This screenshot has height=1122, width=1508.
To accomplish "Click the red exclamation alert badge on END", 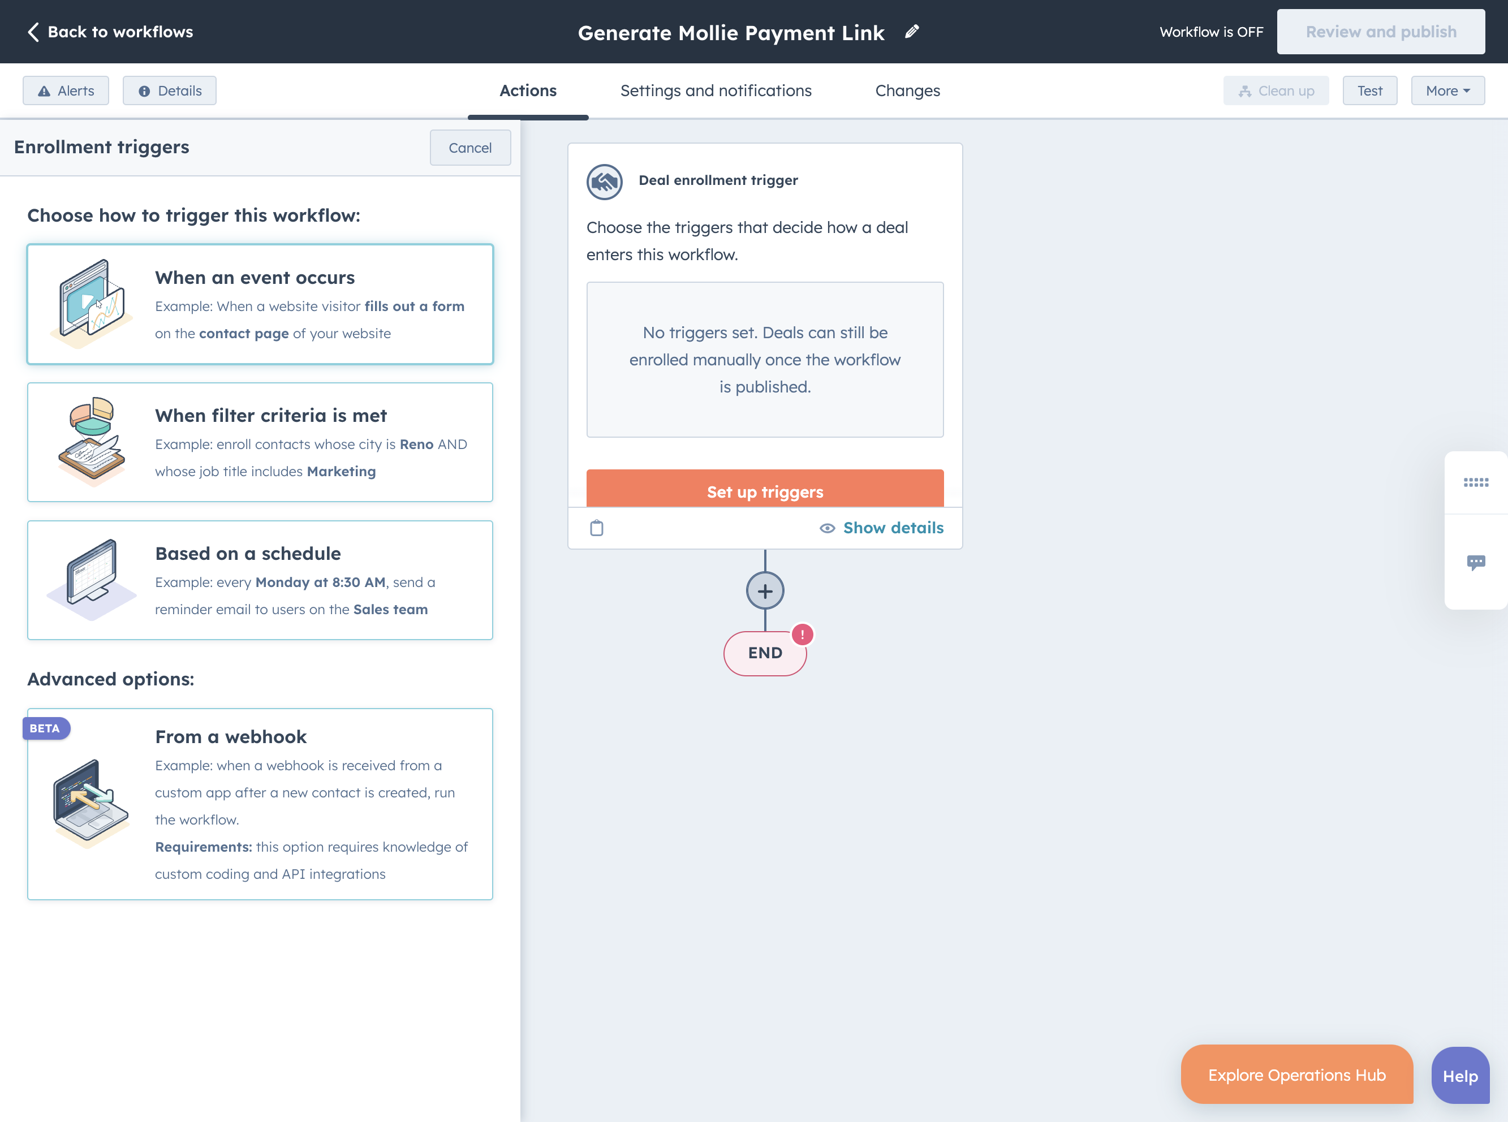I will (802, 635).
